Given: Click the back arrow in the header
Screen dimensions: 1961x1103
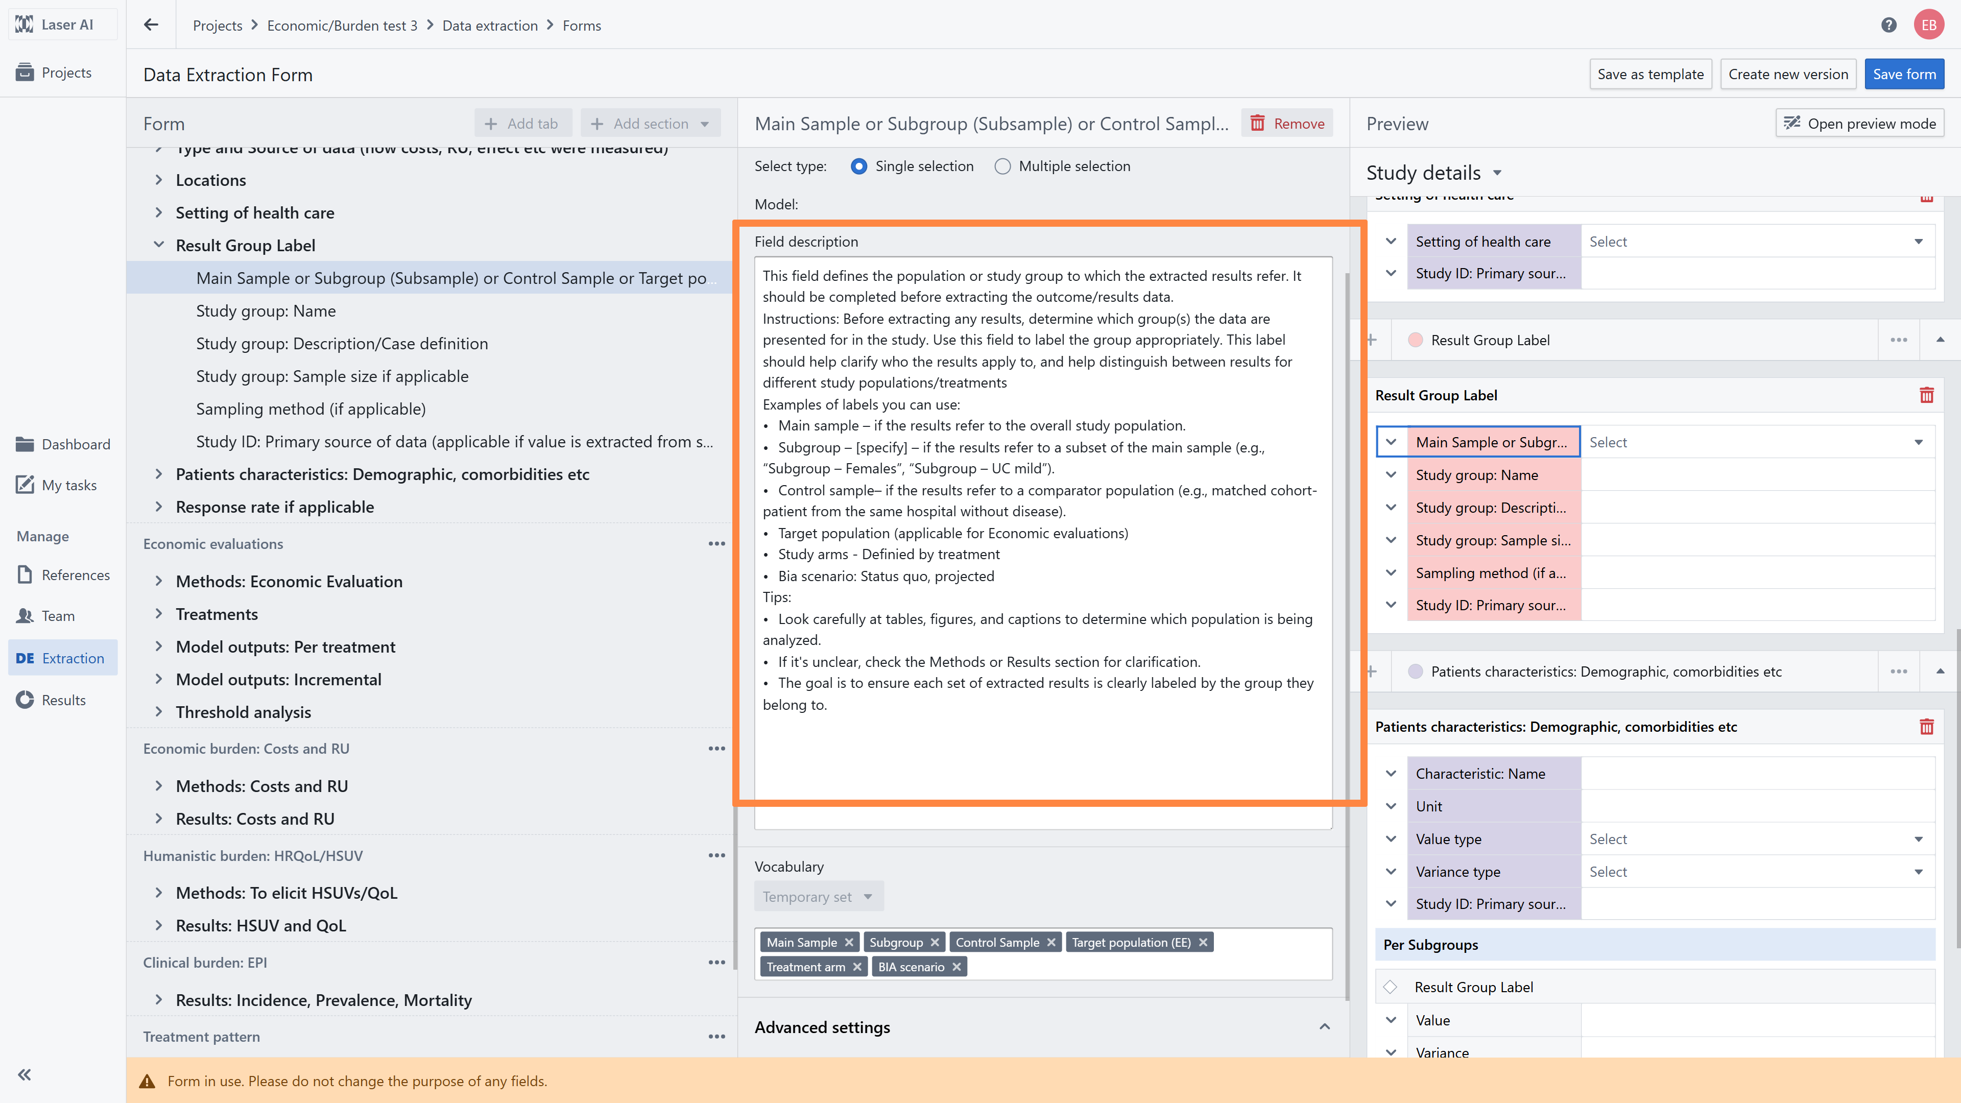Looking at the screenshot, I should coord(151,25).
